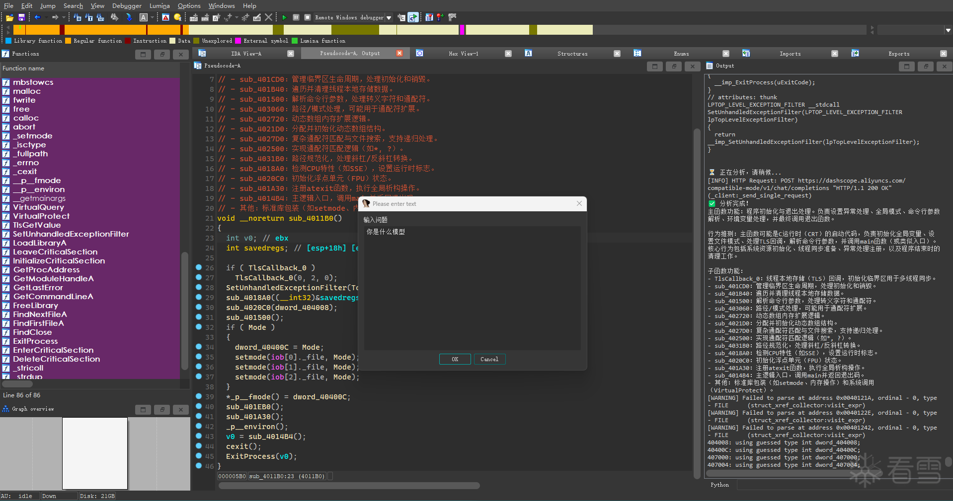Click the highlighted C with green arrow icon
The height and width of the screenshot is (501, 953).
(413, 17)
